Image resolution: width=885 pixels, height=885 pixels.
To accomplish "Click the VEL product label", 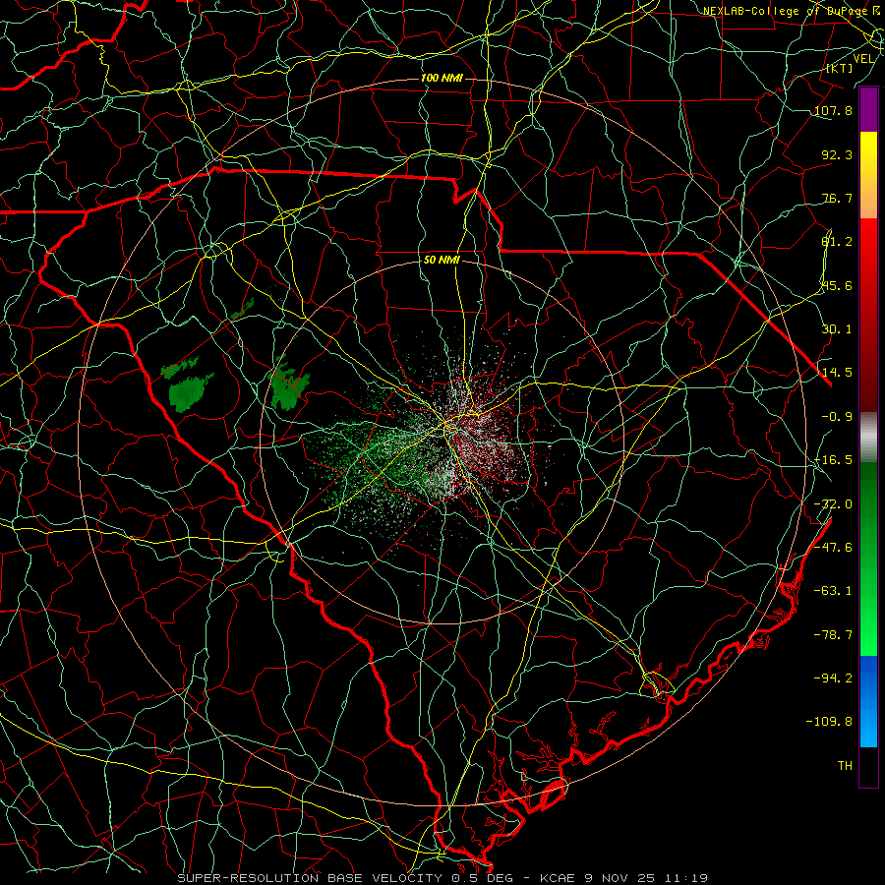I will tap(864, 59).
